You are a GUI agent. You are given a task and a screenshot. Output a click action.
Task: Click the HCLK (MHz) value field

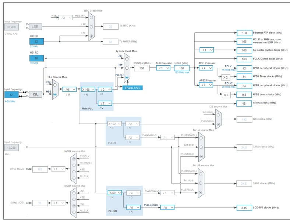click(182, 68)
